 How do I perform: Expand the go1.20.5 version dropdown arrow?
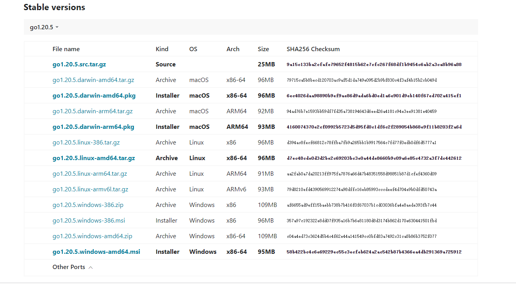pyautogui.click(x=57, y=27)
